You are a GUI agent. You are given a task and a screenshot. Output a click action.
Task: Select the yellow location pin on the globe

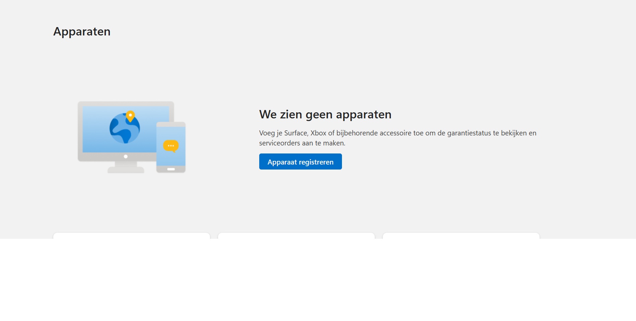[x=131, y=115]
